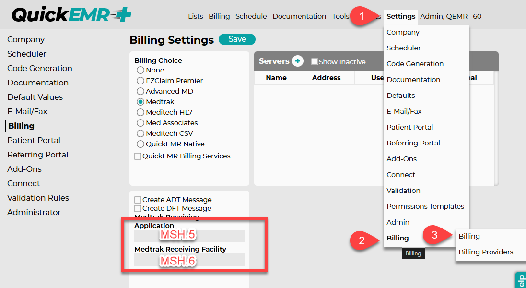Open the Tools top menu
Screen dimensions: 526x288
[340, 16]
